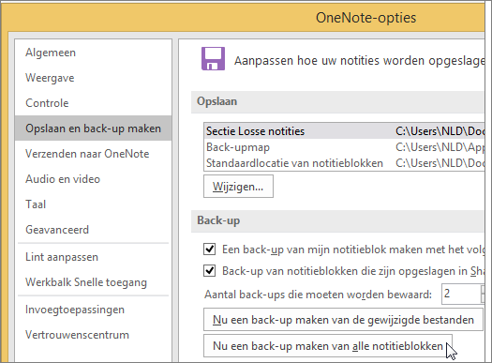This screenshot has width=492, height=363.
Task: Open the Taal category
Action: tap(93, 204)
